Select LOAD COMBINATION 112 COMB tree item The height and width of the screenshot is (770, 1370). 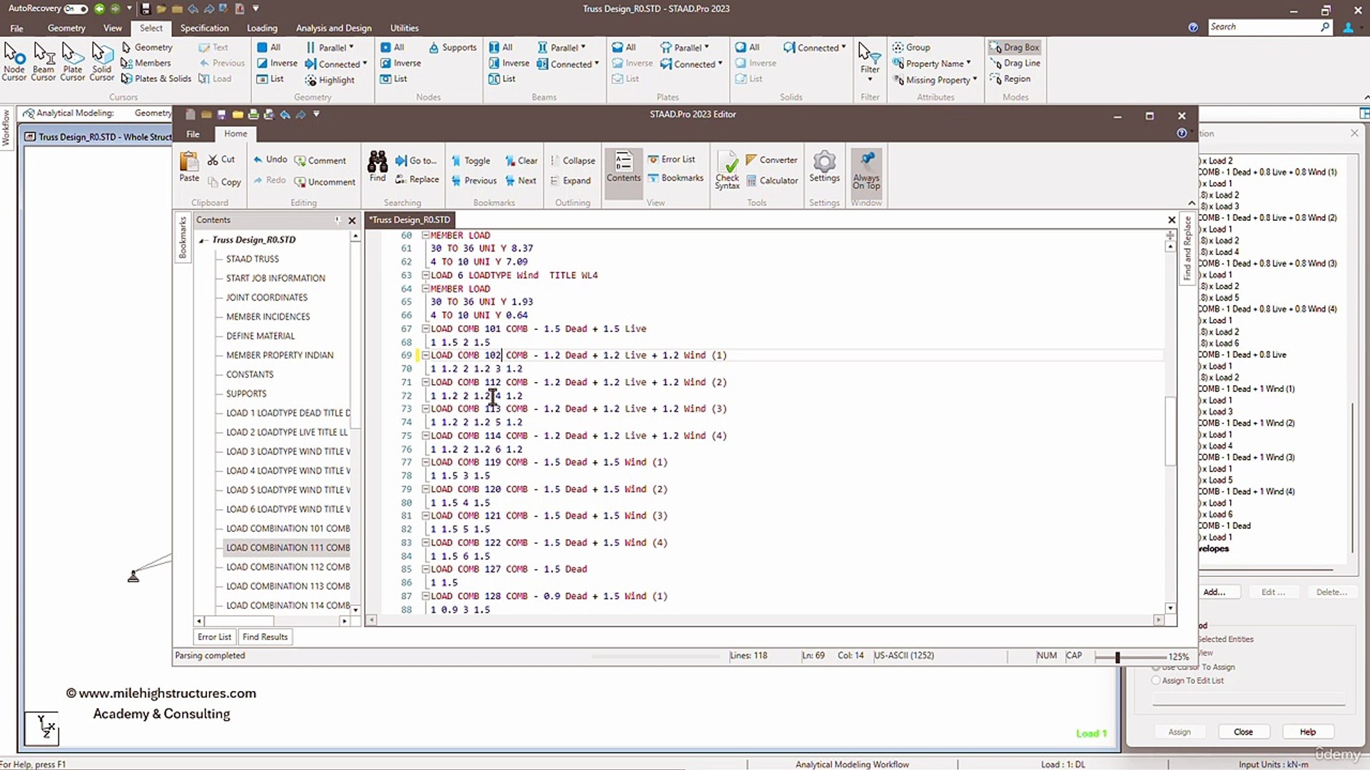tap(288, 567)
